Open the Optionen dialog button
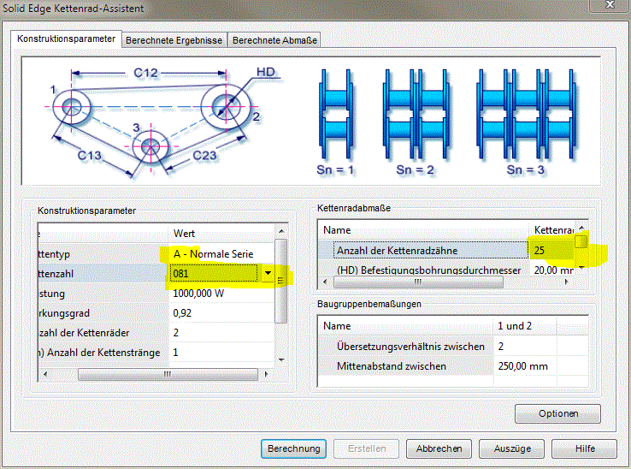 pyautogui.click(x=558, y=413)
